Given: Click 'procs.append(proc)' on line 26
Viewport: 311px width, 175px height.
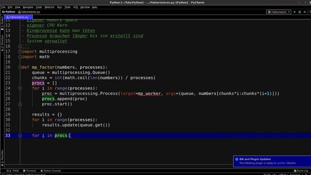Looking at the screenshot, I should coord(65,99).
